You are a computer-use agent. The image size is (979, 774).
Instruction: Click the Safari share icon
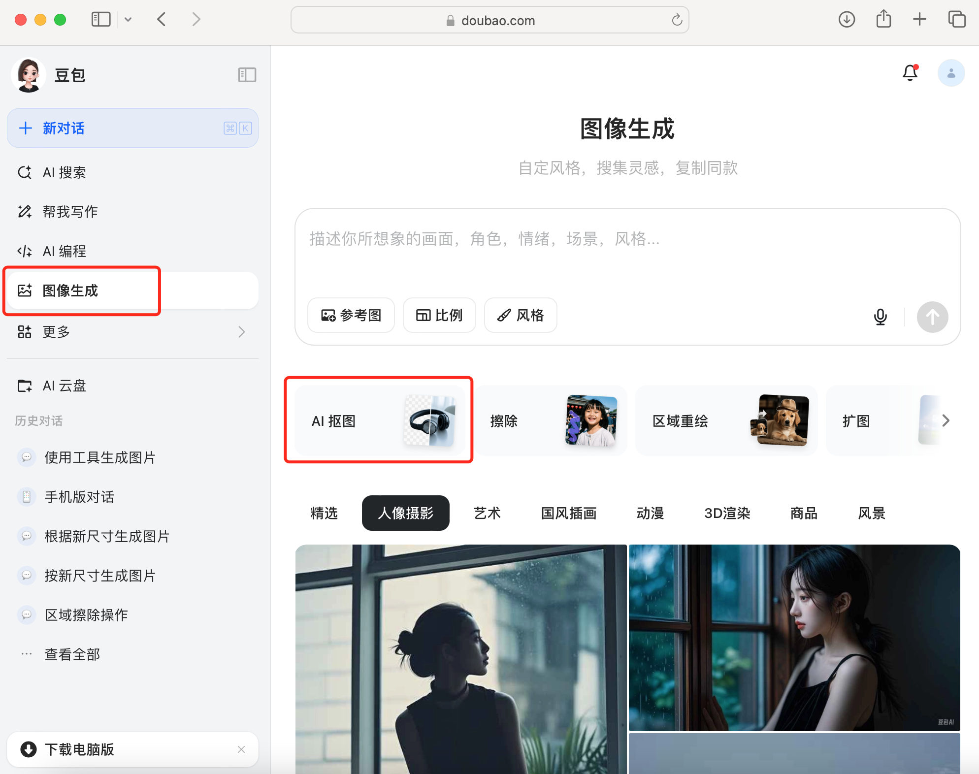click(x=883, y=19)
